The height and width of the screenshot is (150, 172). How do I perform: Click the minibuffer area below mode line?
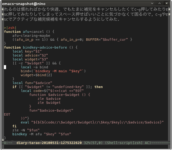pos(86,147)
